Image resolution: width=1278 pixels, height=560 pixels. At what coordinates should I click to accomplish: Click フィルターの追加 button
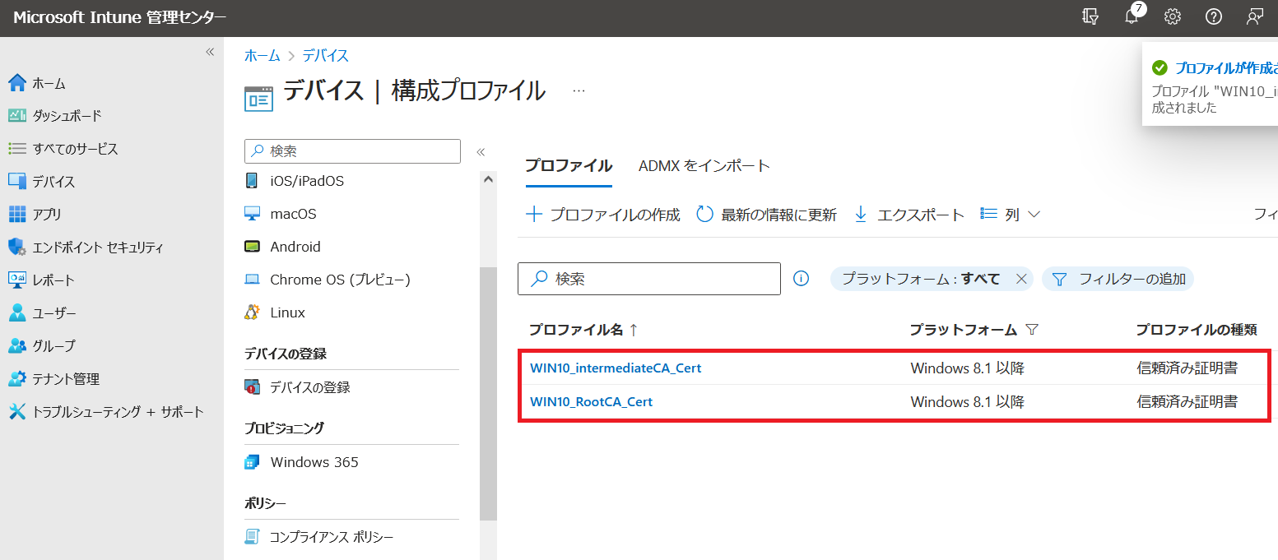(1118, 279)
